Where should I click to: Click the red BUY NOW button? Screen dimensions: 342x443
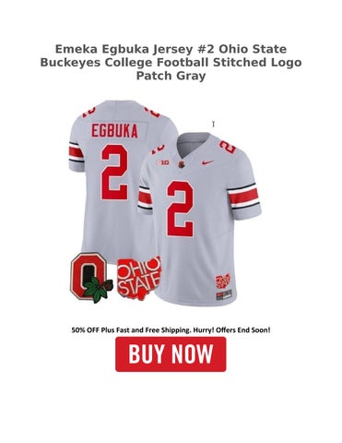tap(171, 354)
